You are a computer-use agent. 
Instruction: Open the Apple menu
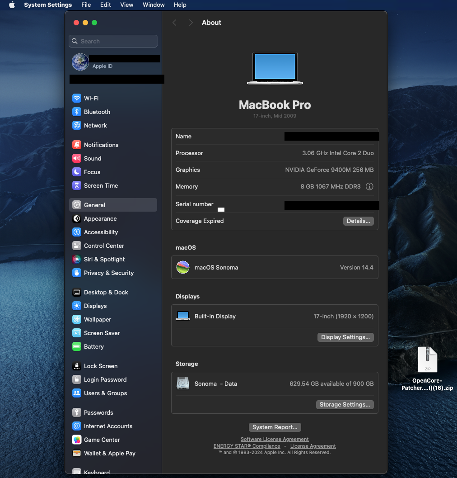click(x=12, y=5)
